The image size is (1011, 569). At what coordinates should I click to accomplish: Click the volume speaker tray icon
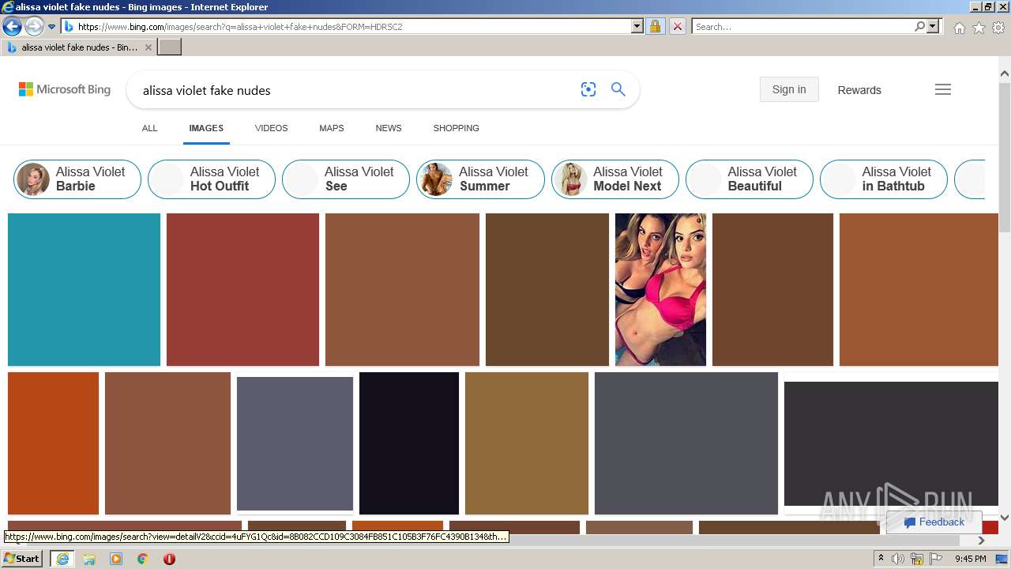(898, 559)
